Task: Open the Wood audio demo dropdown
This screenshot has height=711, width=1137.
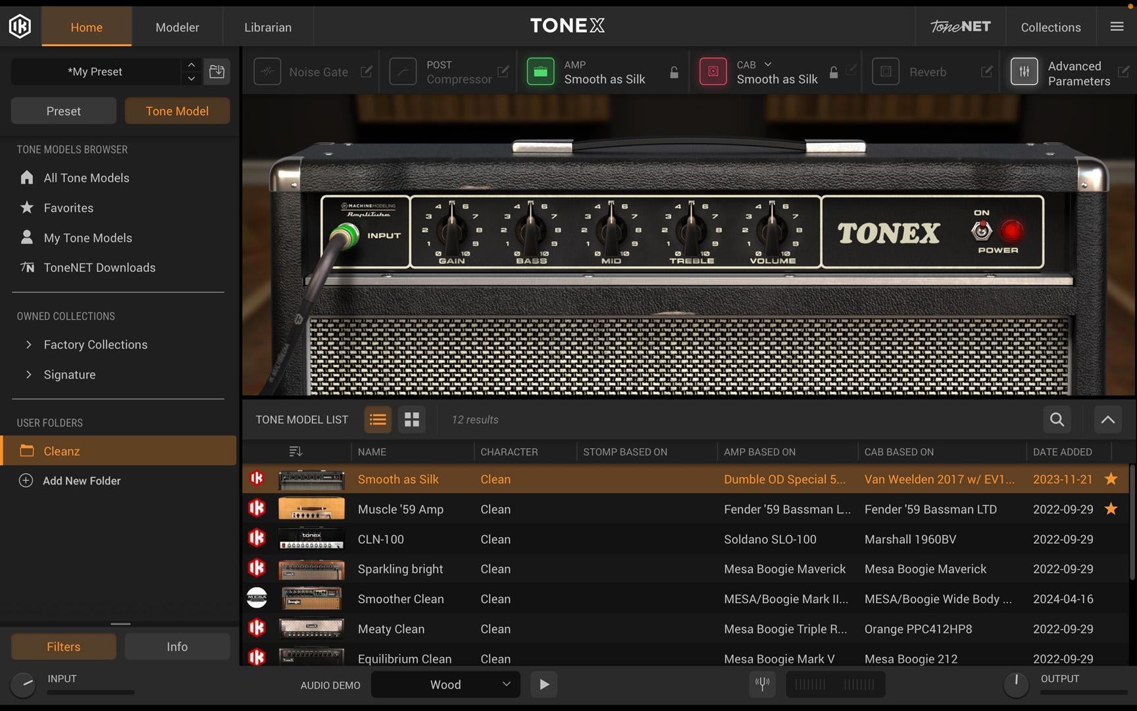Action: (445, 685)
